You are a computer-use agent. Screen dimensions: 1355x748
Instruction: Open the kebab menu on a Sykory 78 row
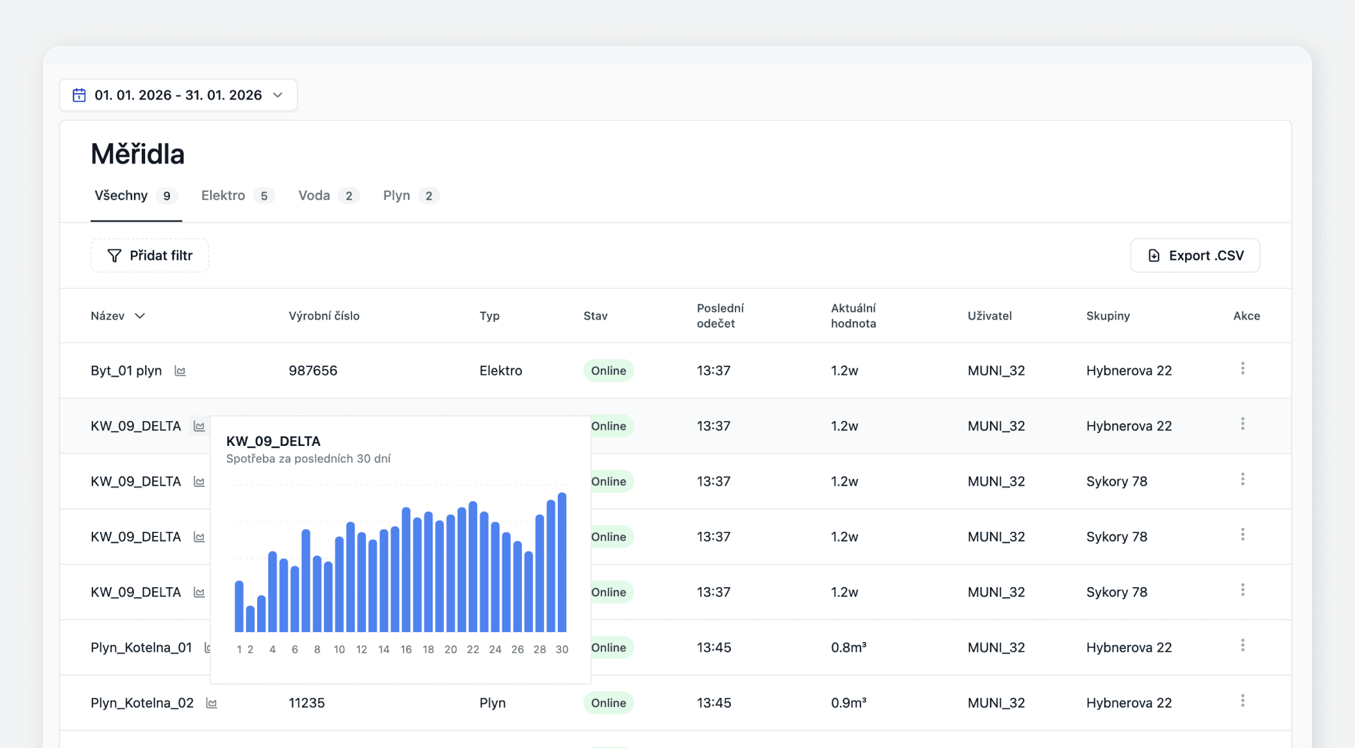point(1243,479)
